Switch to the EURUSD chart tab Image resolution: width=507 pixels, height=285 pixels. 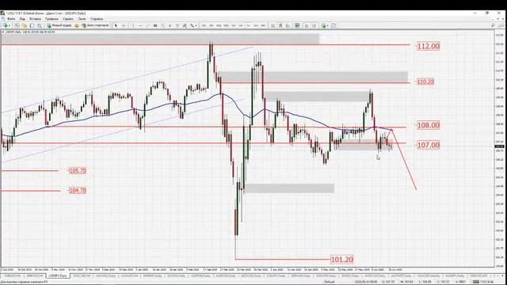pyautogui.click(x=13, y=276)
